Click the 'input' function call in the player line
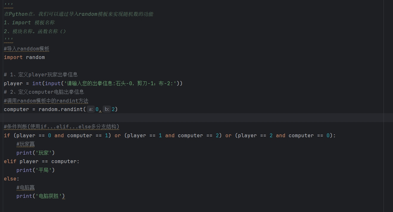 click(x=53, y=83)
